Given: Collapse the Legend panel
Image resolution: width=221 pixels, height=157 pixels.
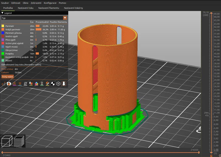Looking at the screenshot, I should coord(3,13).
